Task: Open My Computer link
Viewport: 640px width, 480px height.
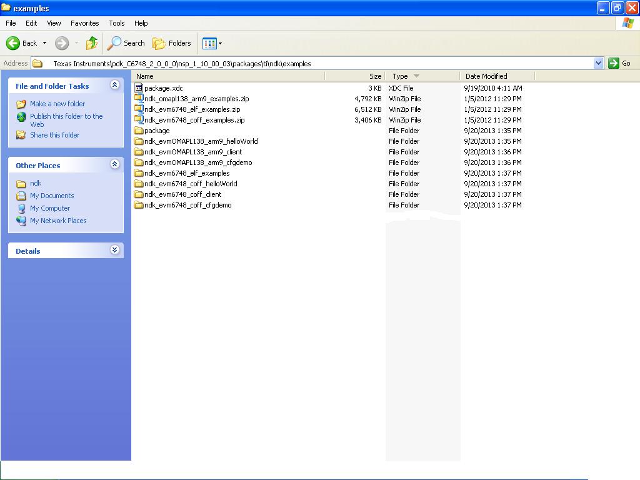Action: click(50, 208)
